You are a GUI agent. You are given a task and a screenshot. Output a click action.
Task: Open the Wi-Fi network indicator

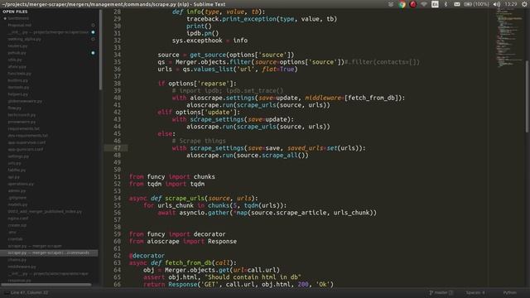click(x=424, y=4)
